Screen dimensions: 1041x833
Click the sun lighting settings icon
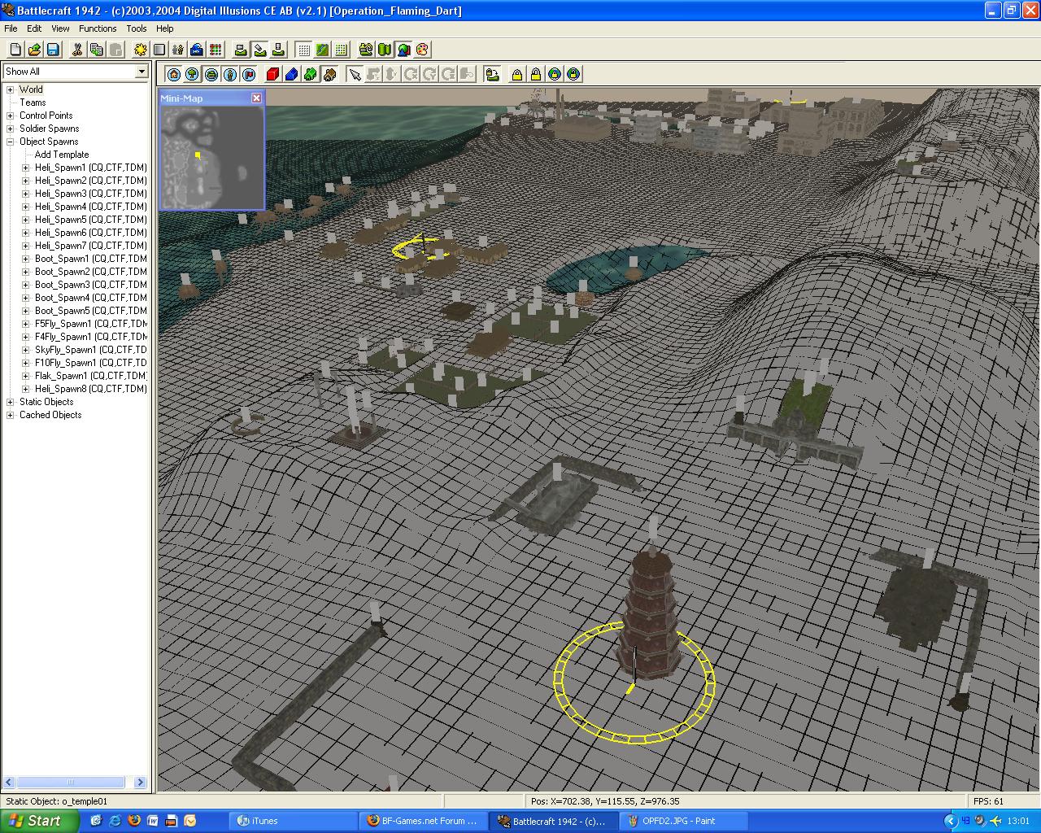pos(141,50)
